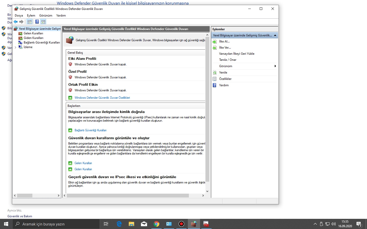Click the red toolbox taskbar icon
Viewport: 367px width, 229px height.
[206, 224]
